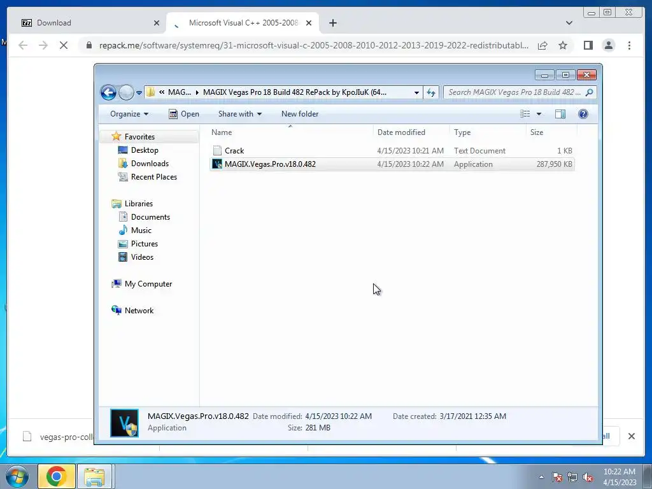Select the MAGIX.Vegas.Pro.v18.0.482 application file
Screen dimensions: 652x489
(x=392, y=164)
